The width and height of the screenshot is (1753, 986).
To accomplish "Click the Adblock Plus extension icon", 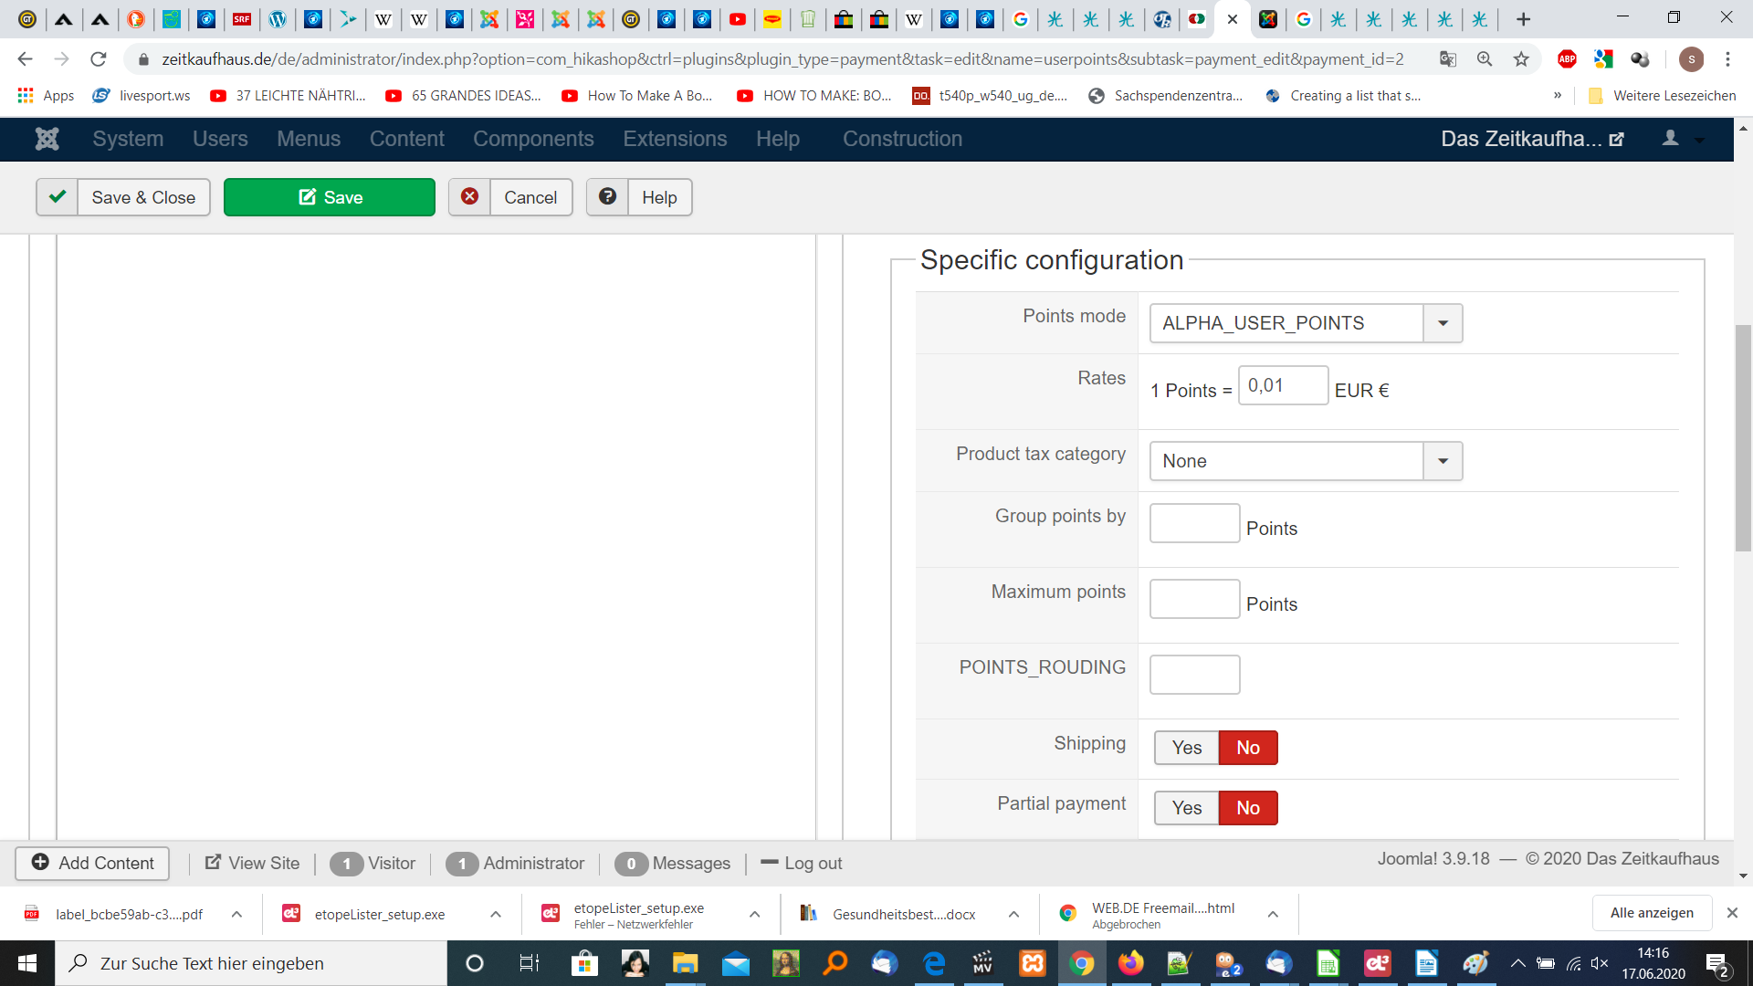I will click(x=1567, y=59).
